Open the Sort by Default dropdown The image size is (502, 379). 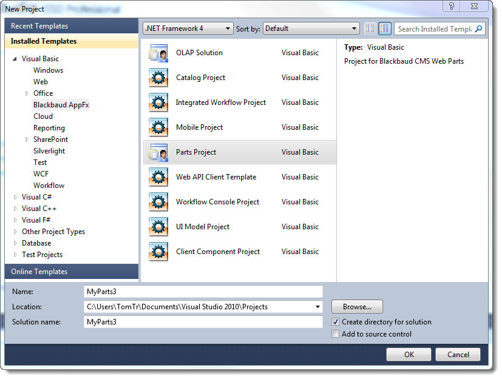point(311,29)
